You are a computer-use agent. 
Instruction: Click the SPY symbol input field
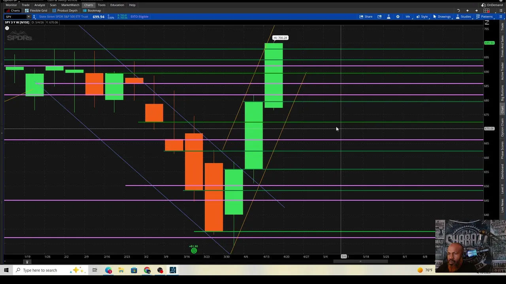15,17
